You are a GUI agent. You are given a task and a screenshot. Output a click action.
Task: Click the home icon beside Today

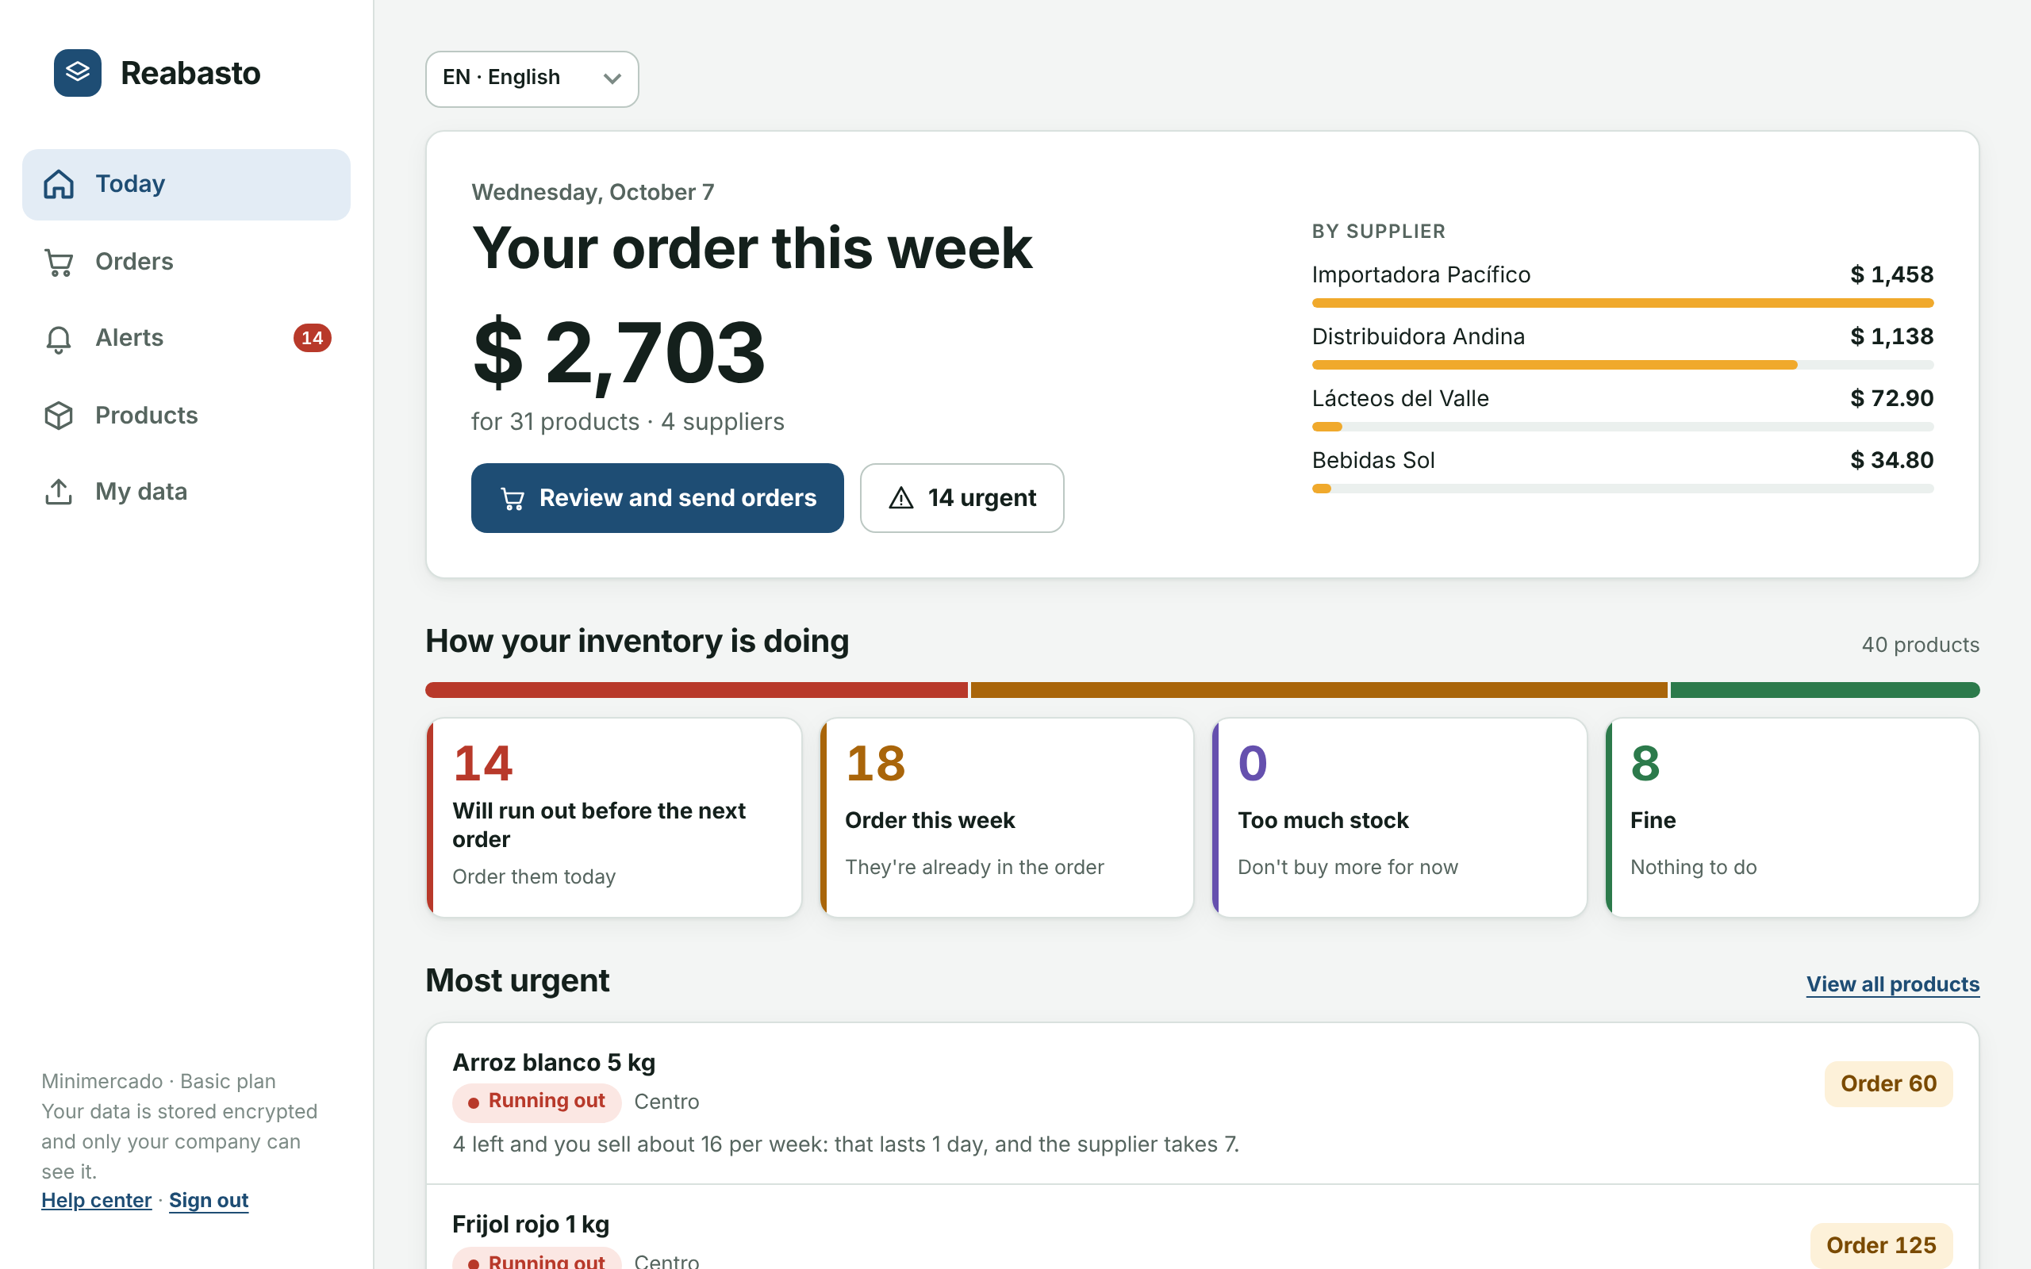coord(59,184)
